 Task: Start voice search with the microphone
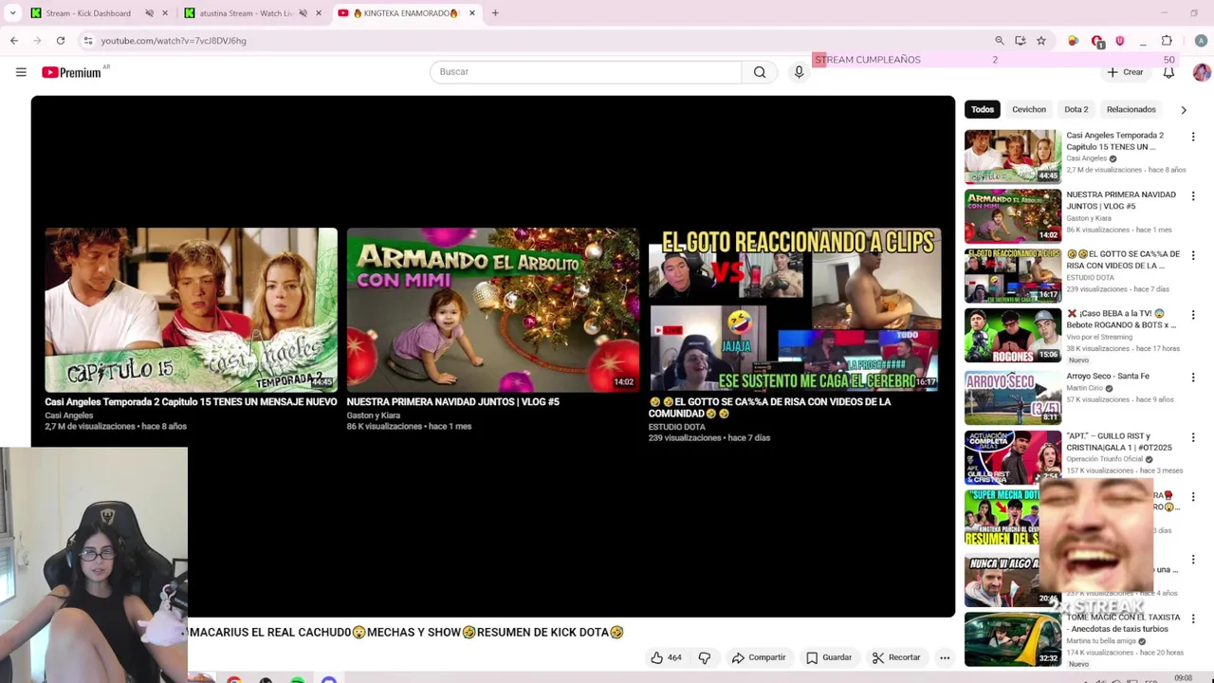[x=799, y=72]
